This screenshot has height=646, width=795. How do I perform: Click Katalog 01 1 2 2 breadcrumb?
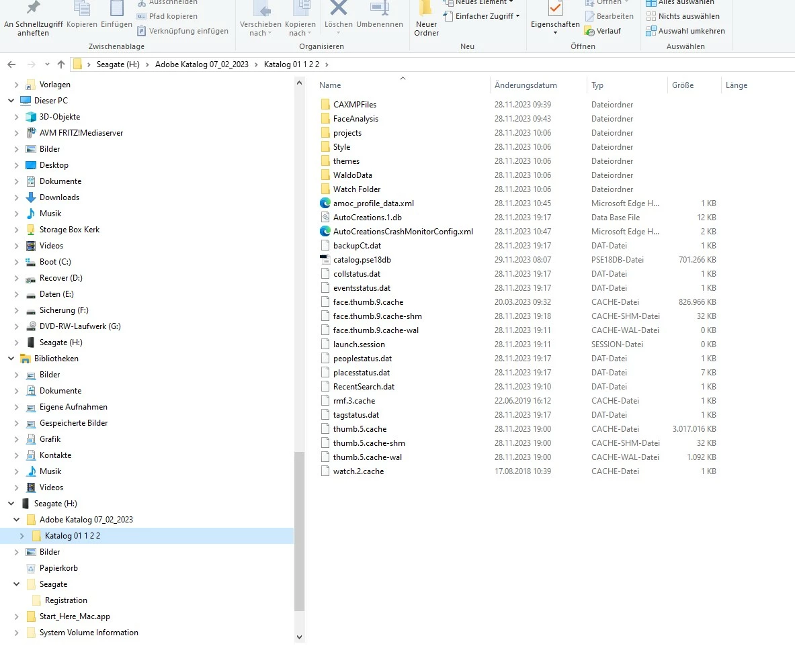pos(292,64)
